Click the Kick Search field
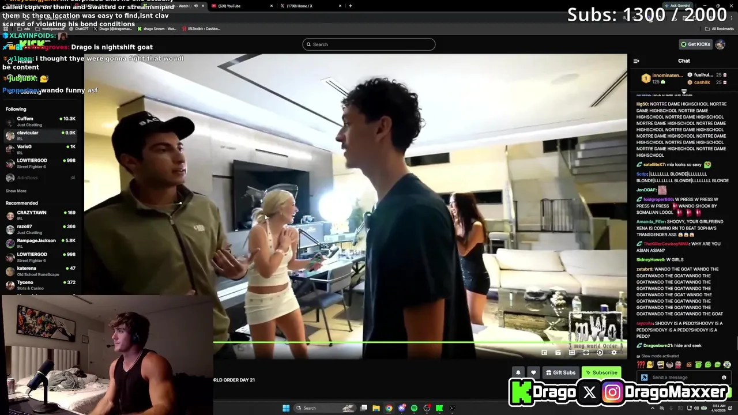 point(369,44)
